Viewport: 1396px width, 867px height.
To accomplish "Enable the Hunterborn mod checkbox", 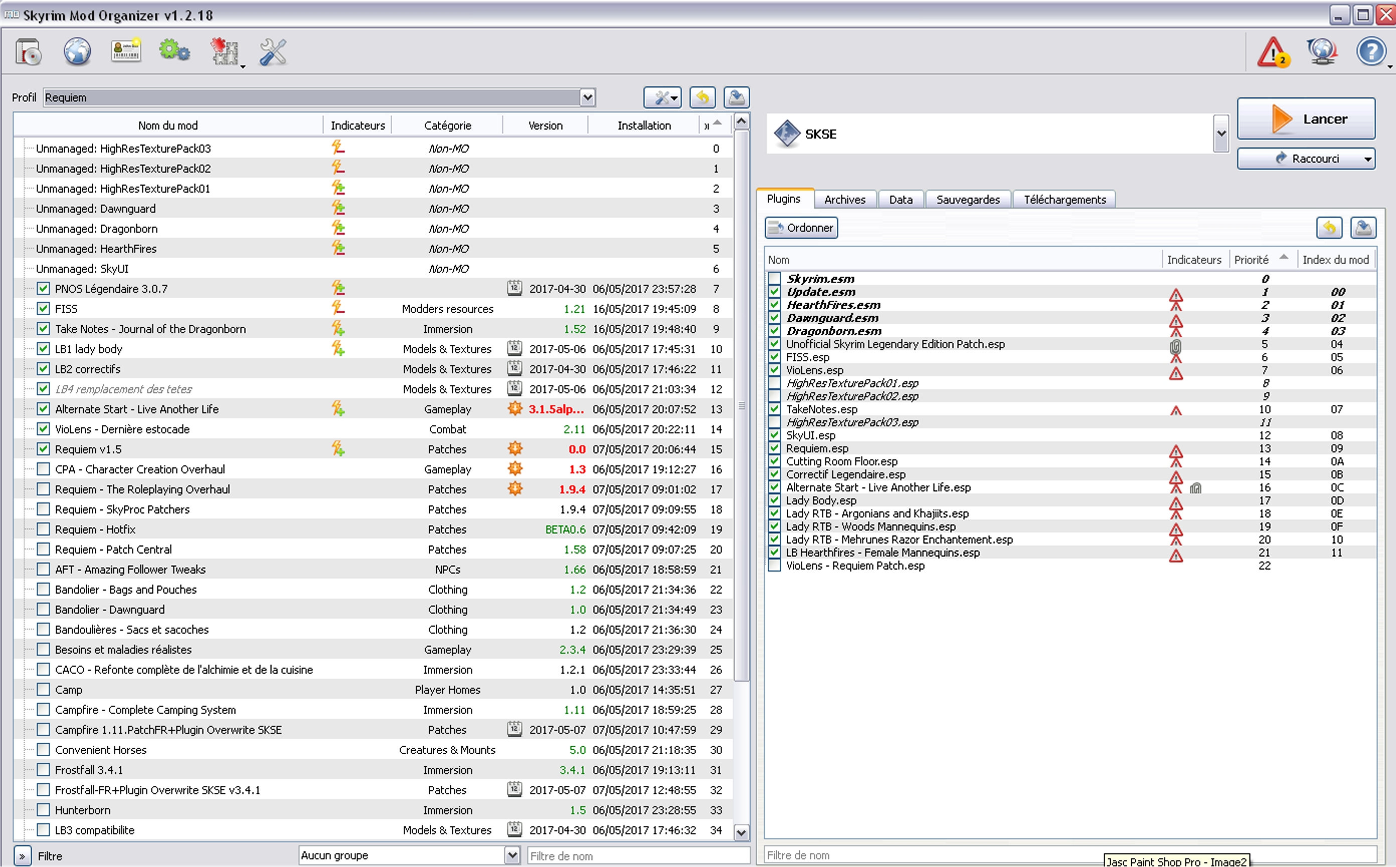I will pos(43,810).
